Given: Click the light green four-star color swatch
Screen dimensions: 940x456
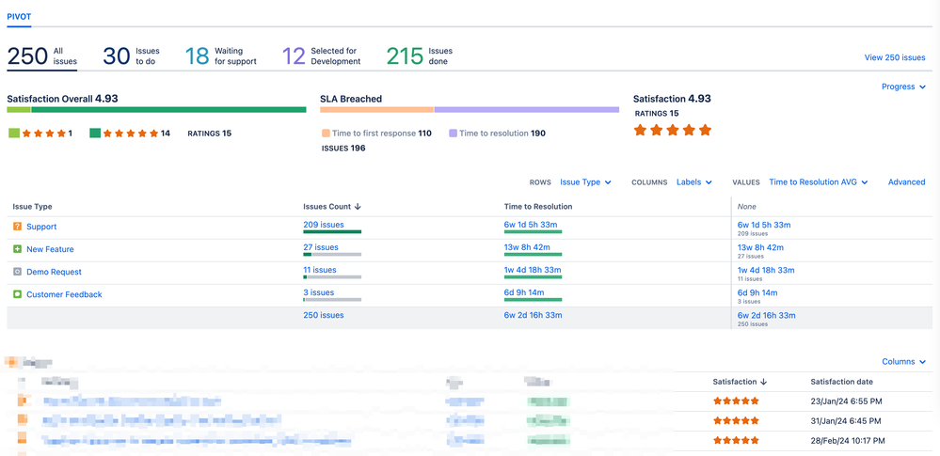Looking at the screenshot, I should pos(14,133).
